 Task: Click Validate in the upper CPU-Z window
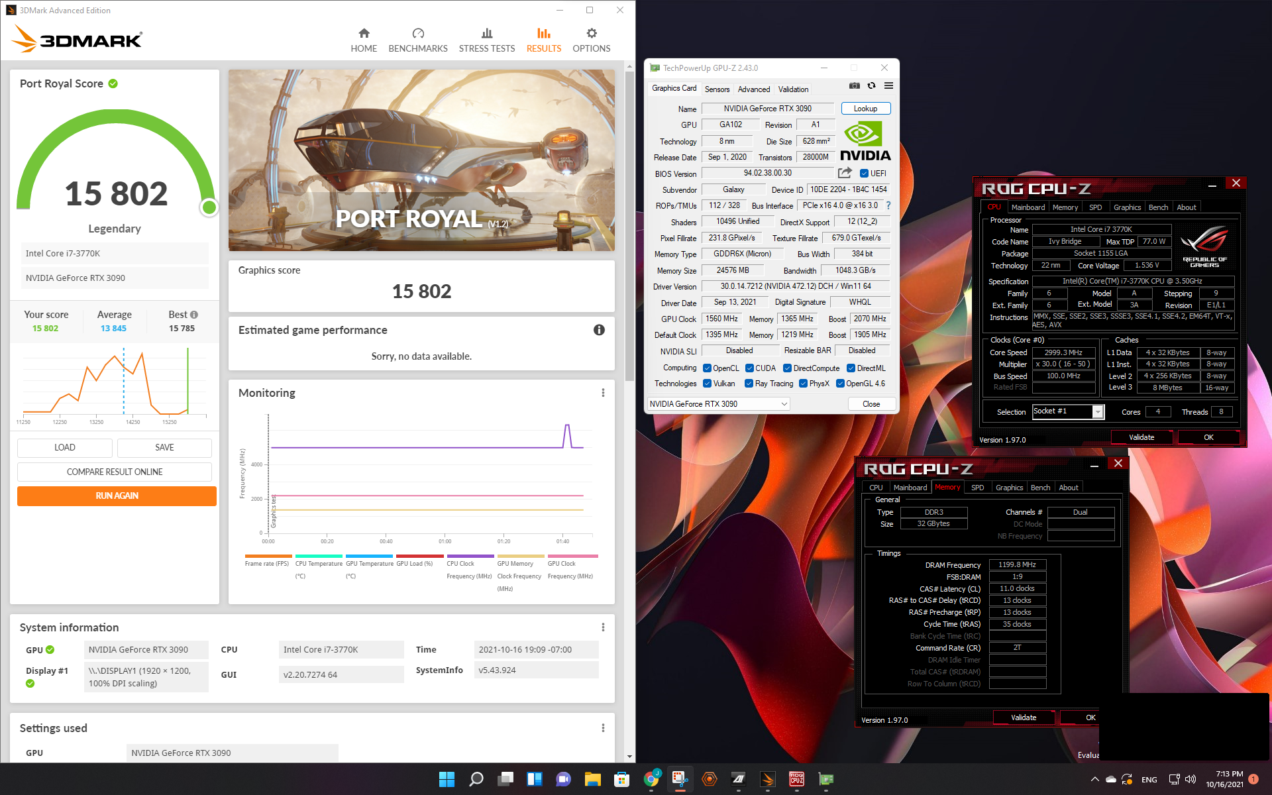(1141, 437)
